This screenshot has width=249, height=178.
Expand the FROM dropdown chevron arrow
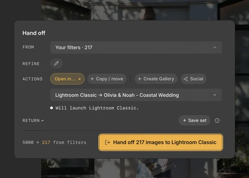coord(215,47)
